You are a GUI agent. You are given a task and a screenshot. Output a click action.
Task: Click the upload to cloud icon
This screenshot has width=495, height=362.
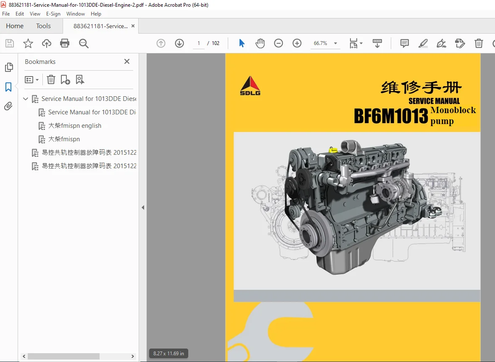pos(46,43)
